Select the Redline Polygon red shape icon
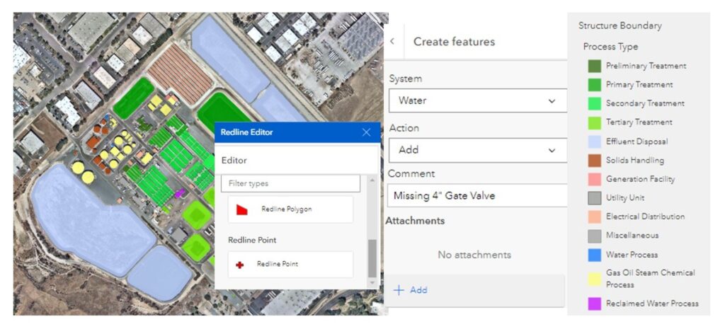Screen dimensions: 725x329 click(x=241, y=209)
